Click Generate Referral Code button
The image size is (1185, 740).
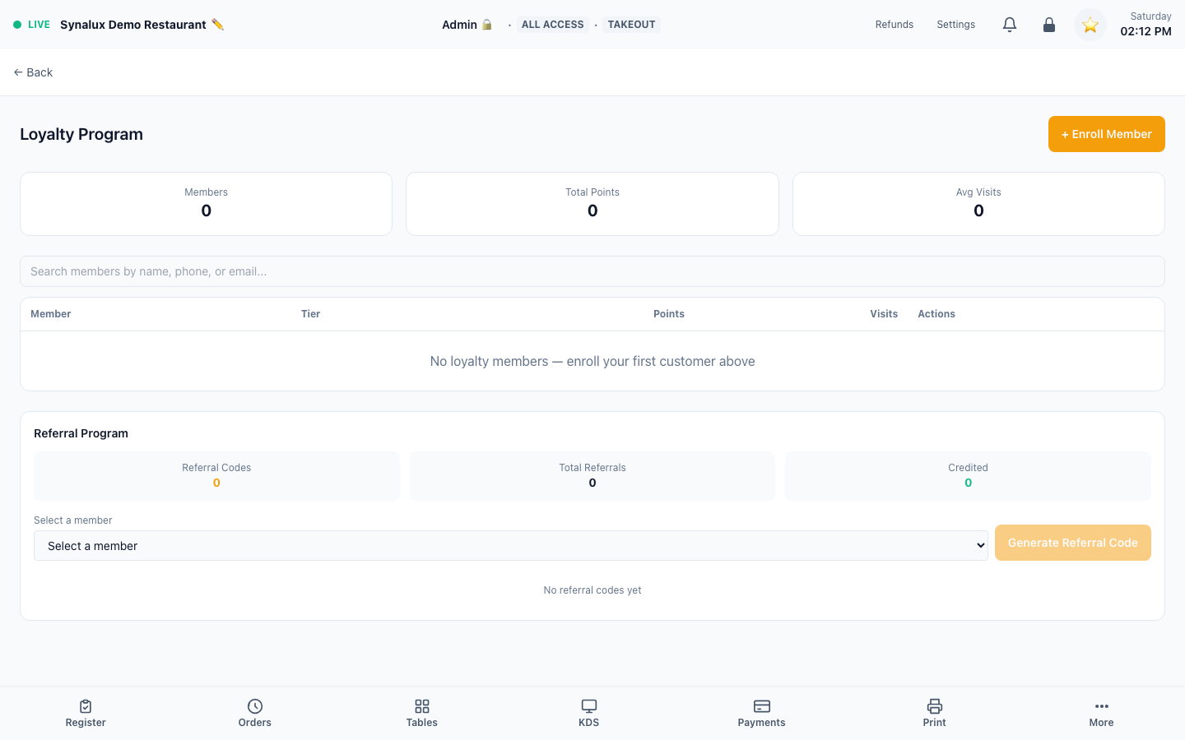[x=1073, y=543]
